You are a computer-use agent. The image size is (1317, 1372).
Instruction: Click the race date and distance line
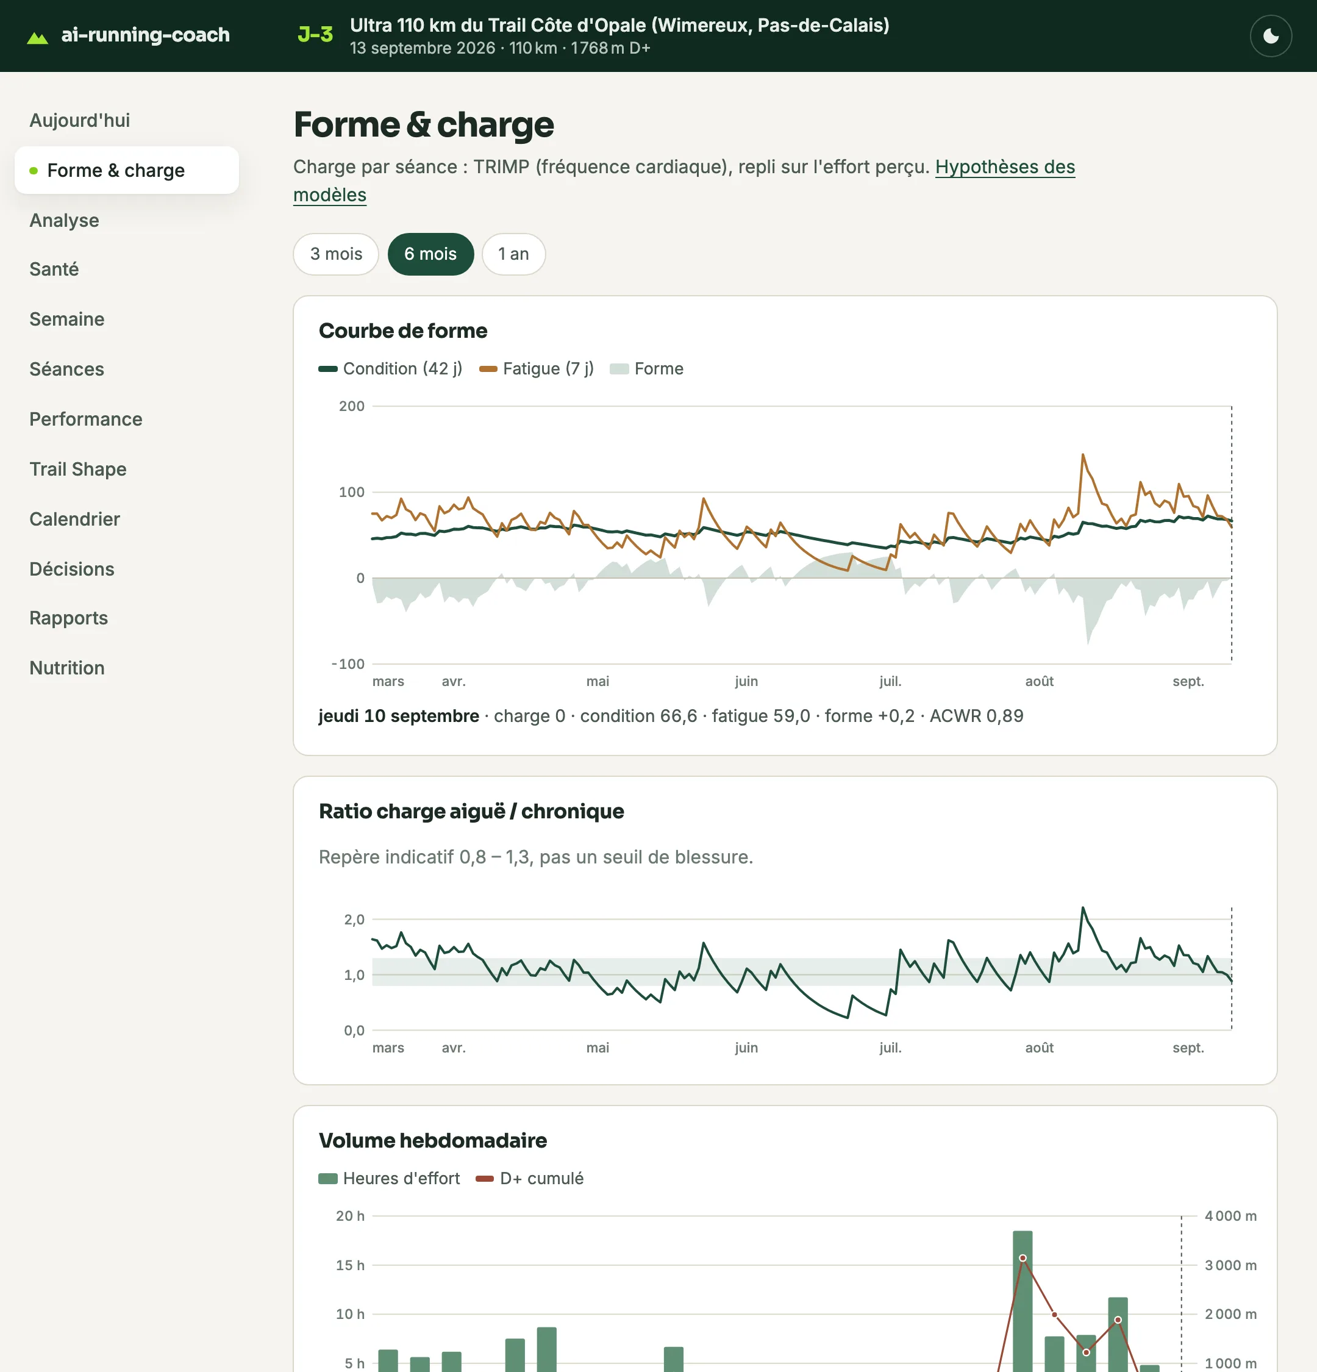click(x=501, y=48)
